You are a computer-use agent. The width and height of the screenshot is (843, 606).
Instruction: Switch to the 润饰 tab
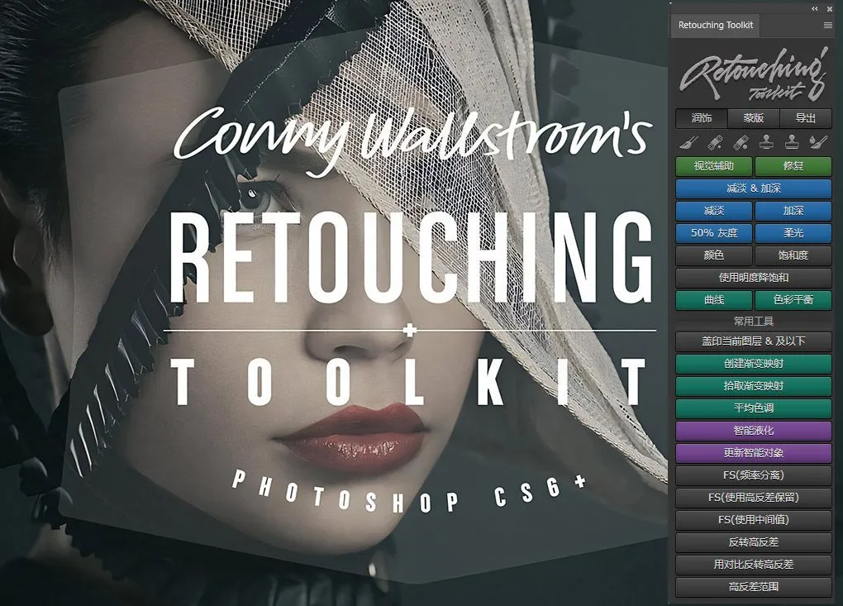702,118
